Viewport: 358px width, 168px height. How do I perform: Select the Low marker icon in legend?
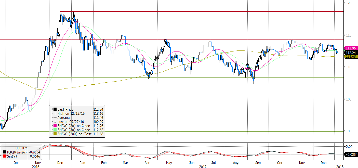55,122
